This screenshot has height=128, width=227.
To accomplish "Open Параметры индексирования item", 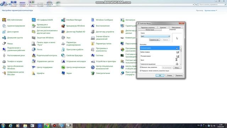I will point(71,43).
